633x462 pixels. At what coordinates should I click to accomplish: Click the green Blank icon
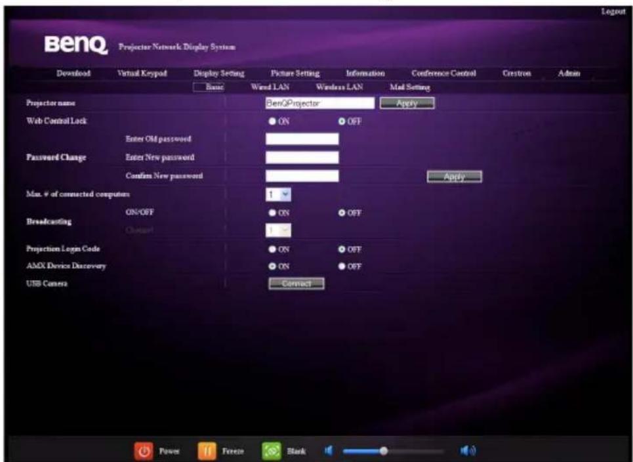272,451
